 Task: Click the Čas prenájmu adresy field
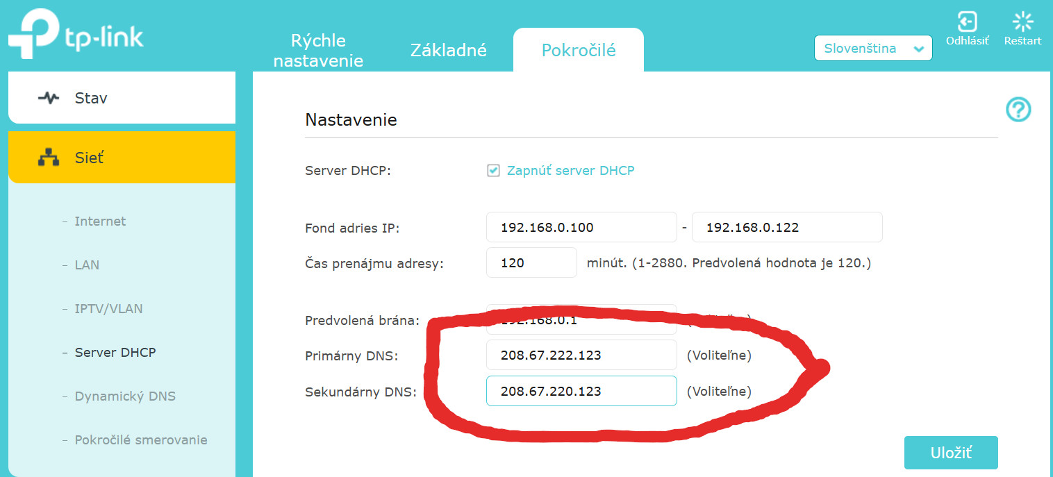(531, 263)
